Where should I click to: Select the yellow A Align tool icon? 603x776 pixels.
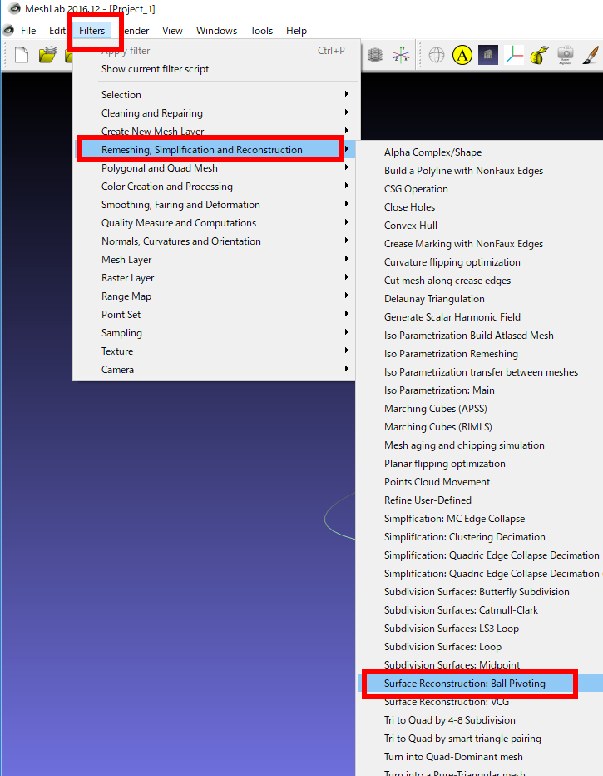pos(462,55)
